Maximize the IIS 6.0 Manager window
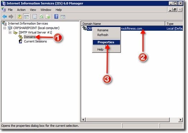 pos(175,3)
